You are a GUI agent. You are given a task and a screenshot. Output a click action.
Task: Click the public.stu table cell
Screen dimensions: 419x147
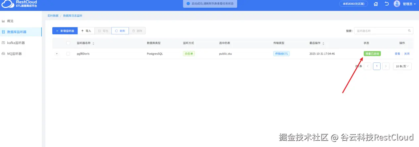(x=225, y=54)
